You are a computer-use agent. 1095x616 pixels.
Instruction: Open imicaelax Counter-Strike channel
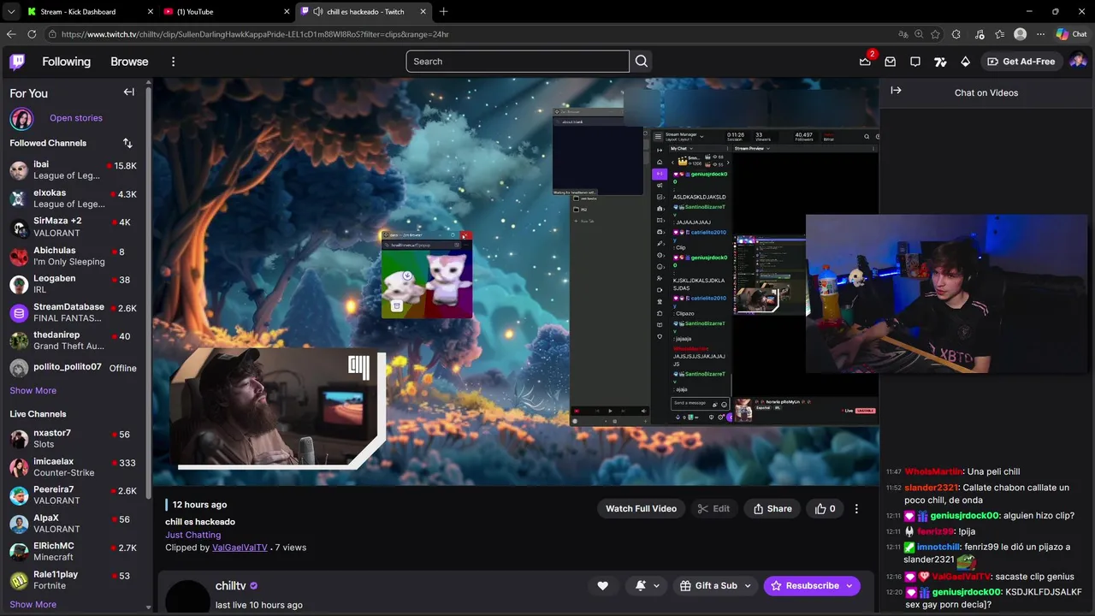point(74,467)
